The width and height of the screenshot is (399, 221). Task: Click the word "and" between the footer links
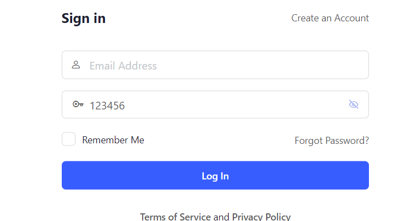coord(221,217)
